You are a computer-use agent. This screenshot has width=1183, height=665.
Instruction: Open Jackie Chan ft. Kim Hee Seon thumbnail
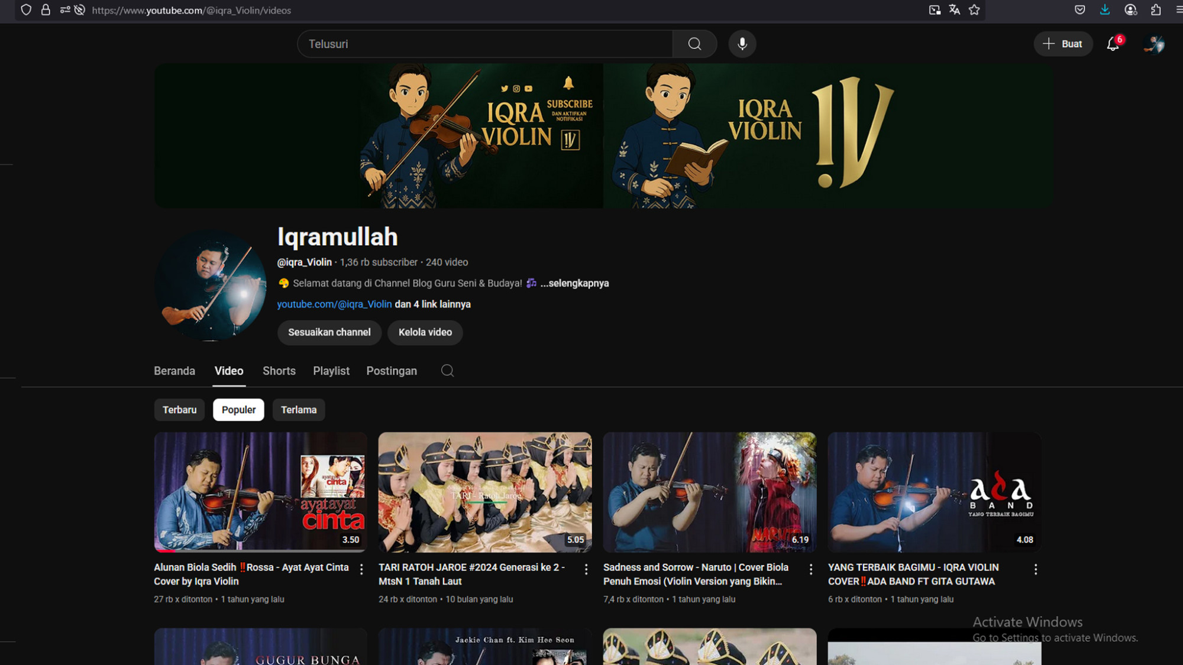485,647
